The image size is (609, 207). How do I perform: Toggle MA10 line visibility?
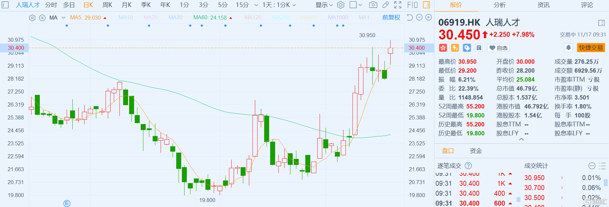pos(126,18)
